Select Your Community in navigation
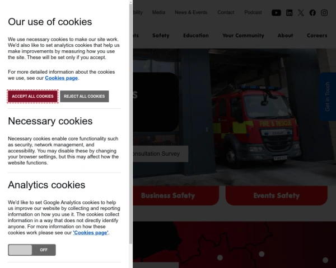336x268 pixels. click(x=243, y=36)
